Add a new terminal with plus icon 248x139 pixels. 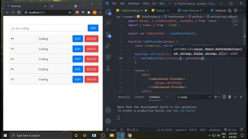tap(215, 97)
